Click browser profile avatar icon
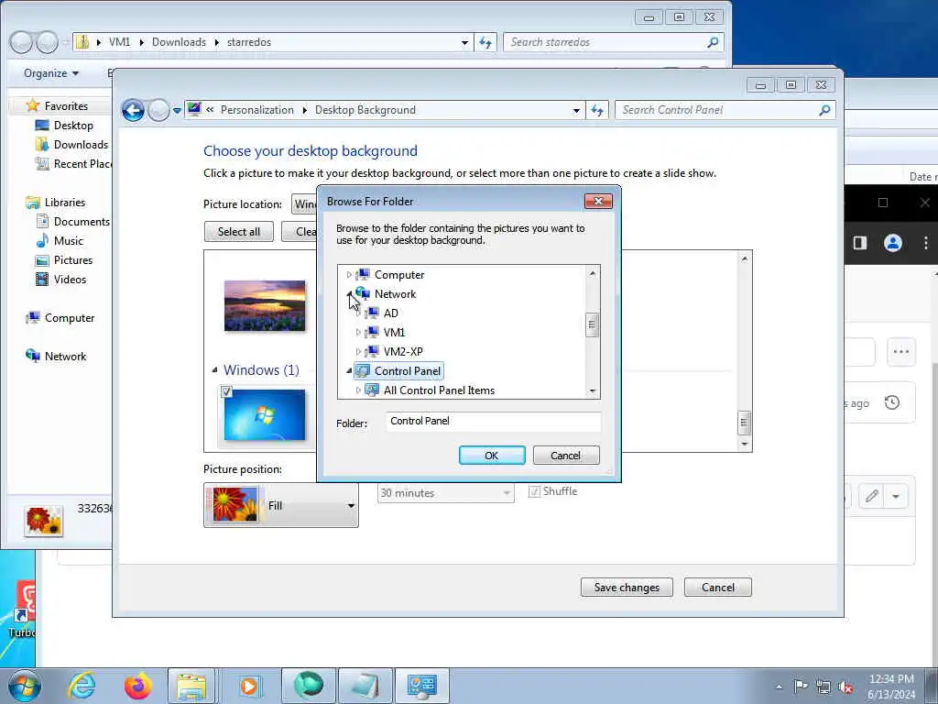The height and width of the screenshot is (704, 938). 892,243
